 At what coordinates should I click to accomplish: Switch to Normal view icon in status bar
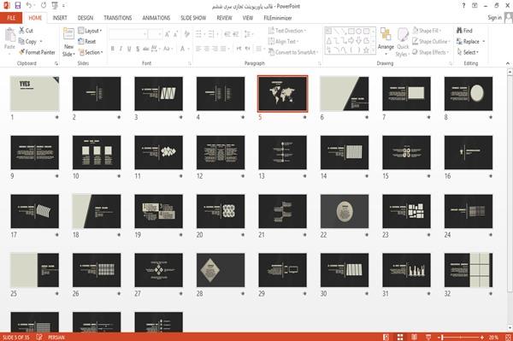point(386,337)
